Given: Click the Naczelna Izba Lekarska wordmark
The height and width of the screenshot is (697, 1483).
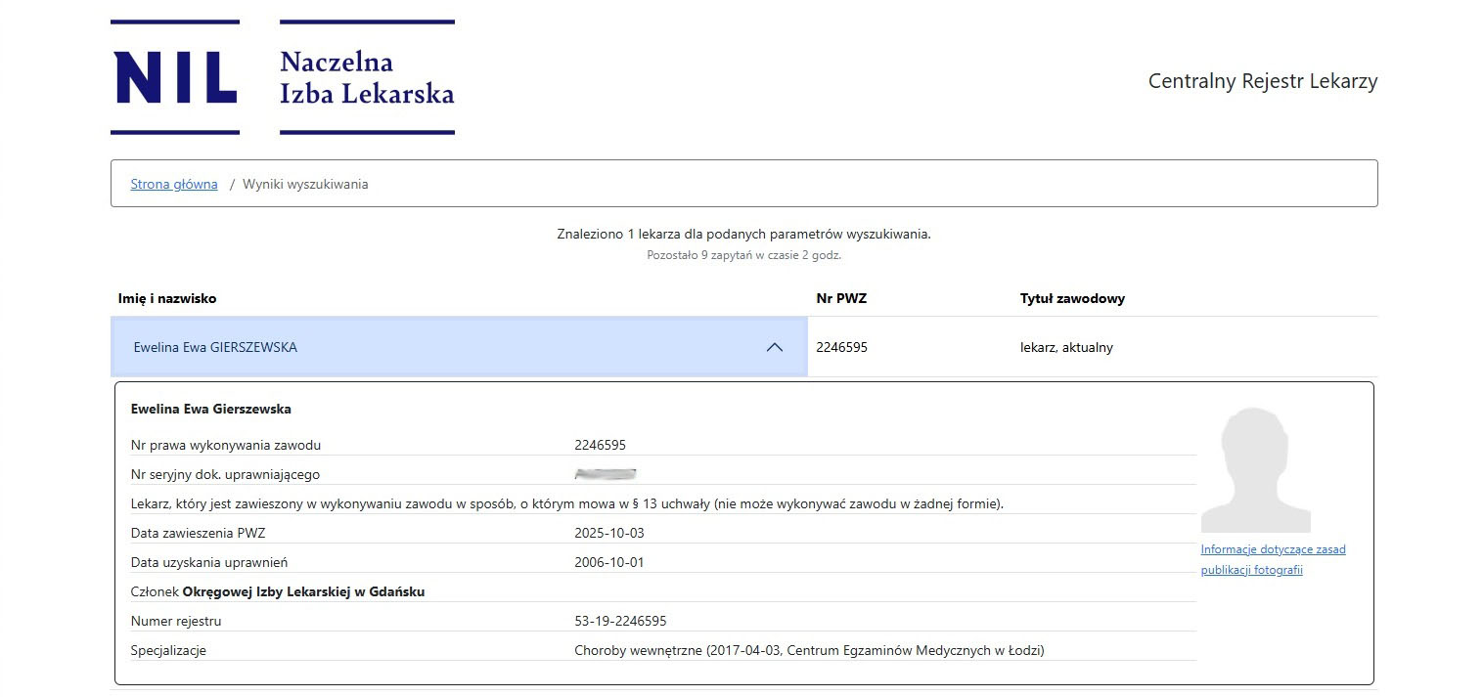Looking at the screenshot, I should (x=367, y=77).
